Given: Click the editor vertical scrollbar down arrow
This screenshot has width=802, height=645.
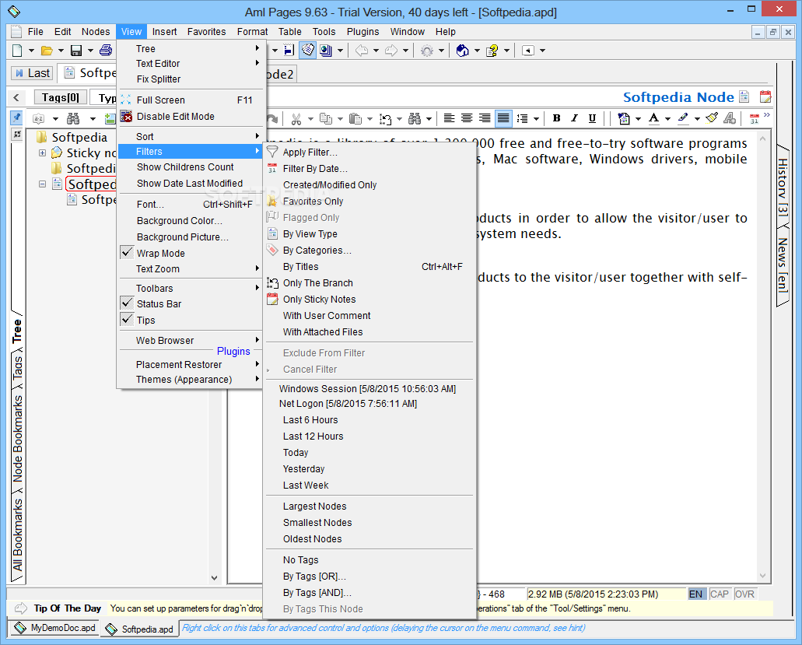Looking at the screenshot, I should 762,576.
